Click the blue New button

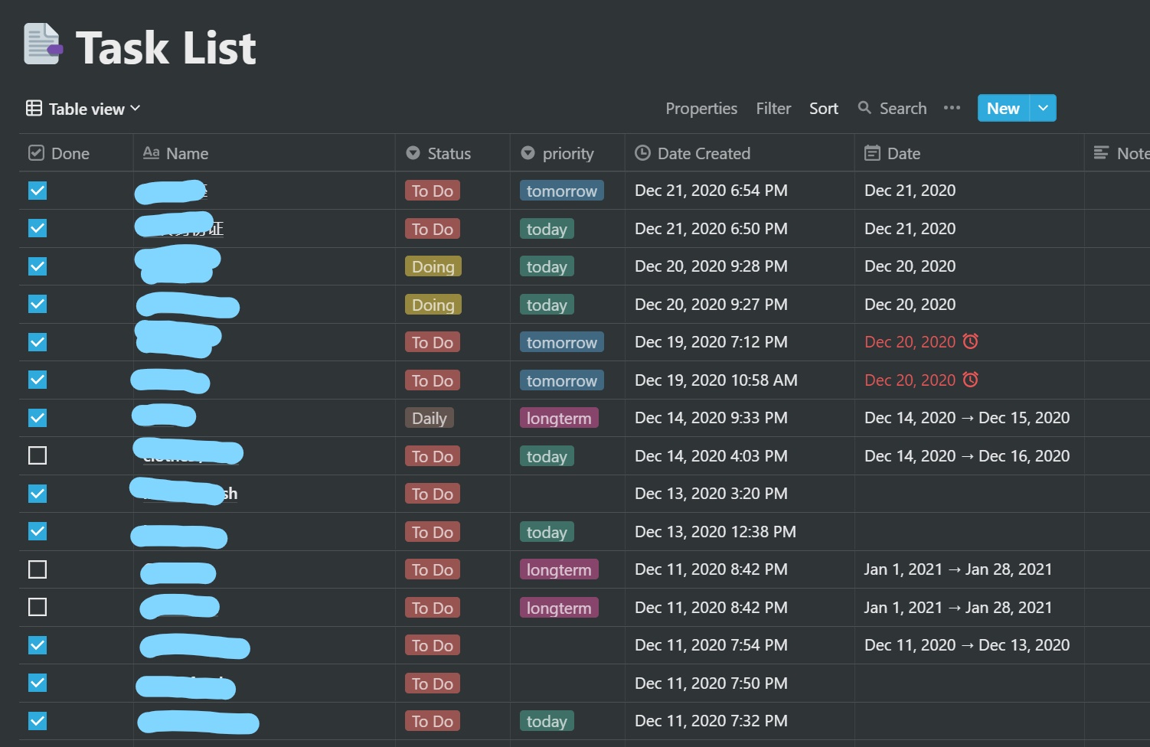[1002, 108]
